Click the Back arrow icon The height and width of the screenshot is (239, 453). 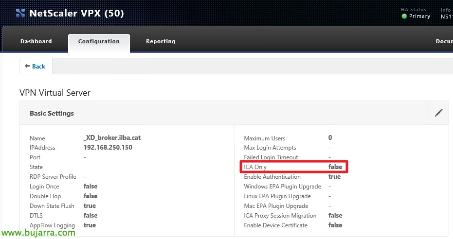click(x=27, y=66)
